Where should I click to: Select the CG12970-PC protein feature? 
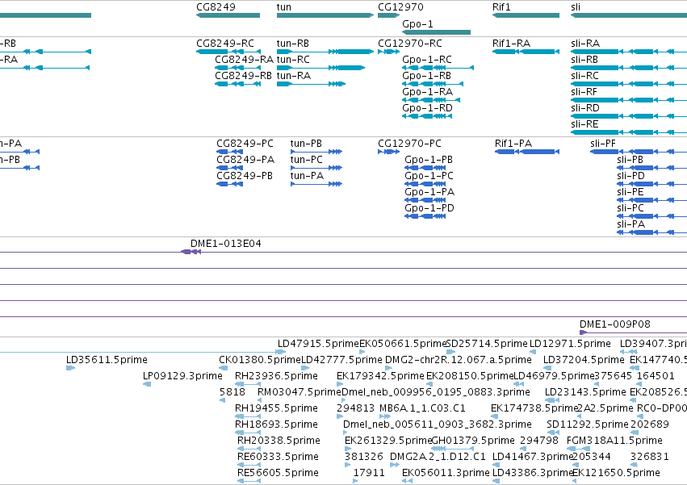pos(388,152)
